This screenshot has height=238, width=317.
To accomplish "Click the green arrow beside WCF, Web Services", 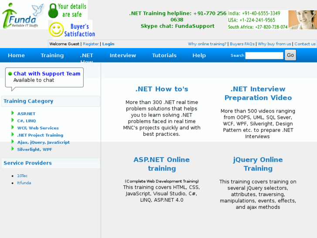I will click(x=13, y=127).
